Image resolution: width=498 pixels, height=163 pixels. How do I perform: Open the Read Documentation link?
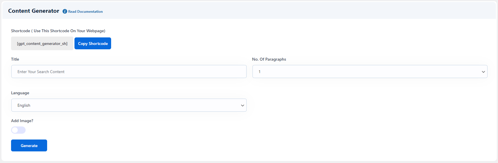coord(85,12)
